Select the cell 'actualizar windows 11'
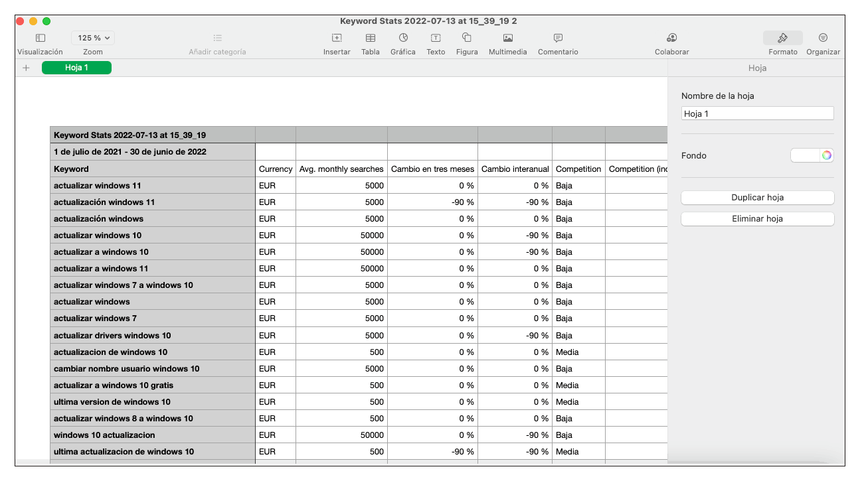Image resolution: width=864 pixels, height=485 pixels. tap(153, 186)
